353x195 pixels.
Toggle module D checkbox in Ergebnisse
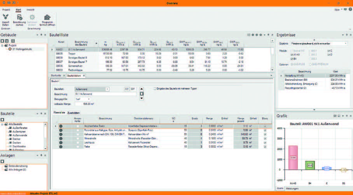point(329,55)
